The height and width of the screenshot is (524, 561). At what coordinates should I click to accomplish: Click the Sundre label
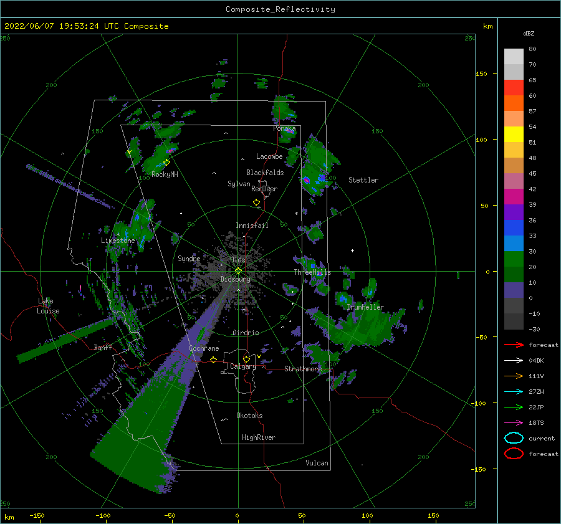tap(189, 258)
